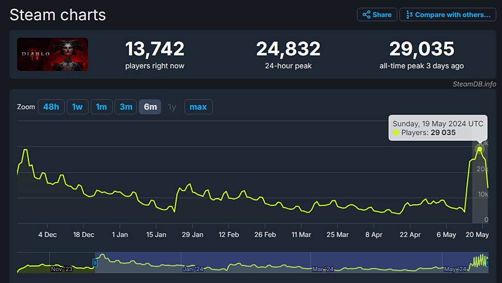Click the Mar '24 label in navigator
This screenshot has width=502, height=283.
click(323, 269)
